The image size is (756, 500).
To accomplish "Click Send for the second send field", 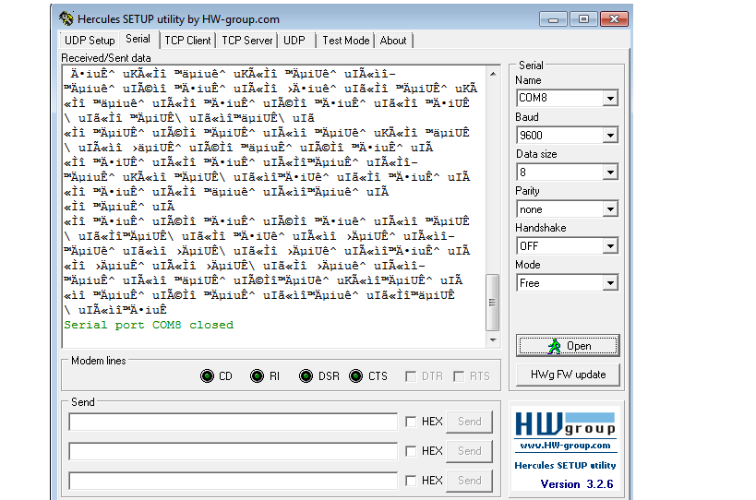I will coord(469,451).
